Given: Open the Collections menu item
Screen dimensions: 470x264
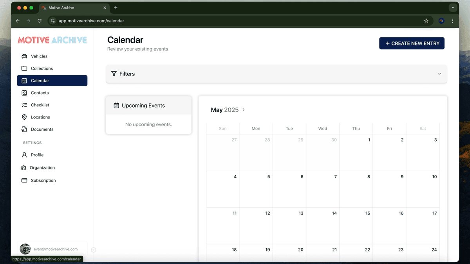Looking at the screenshot, I should 52,68.
